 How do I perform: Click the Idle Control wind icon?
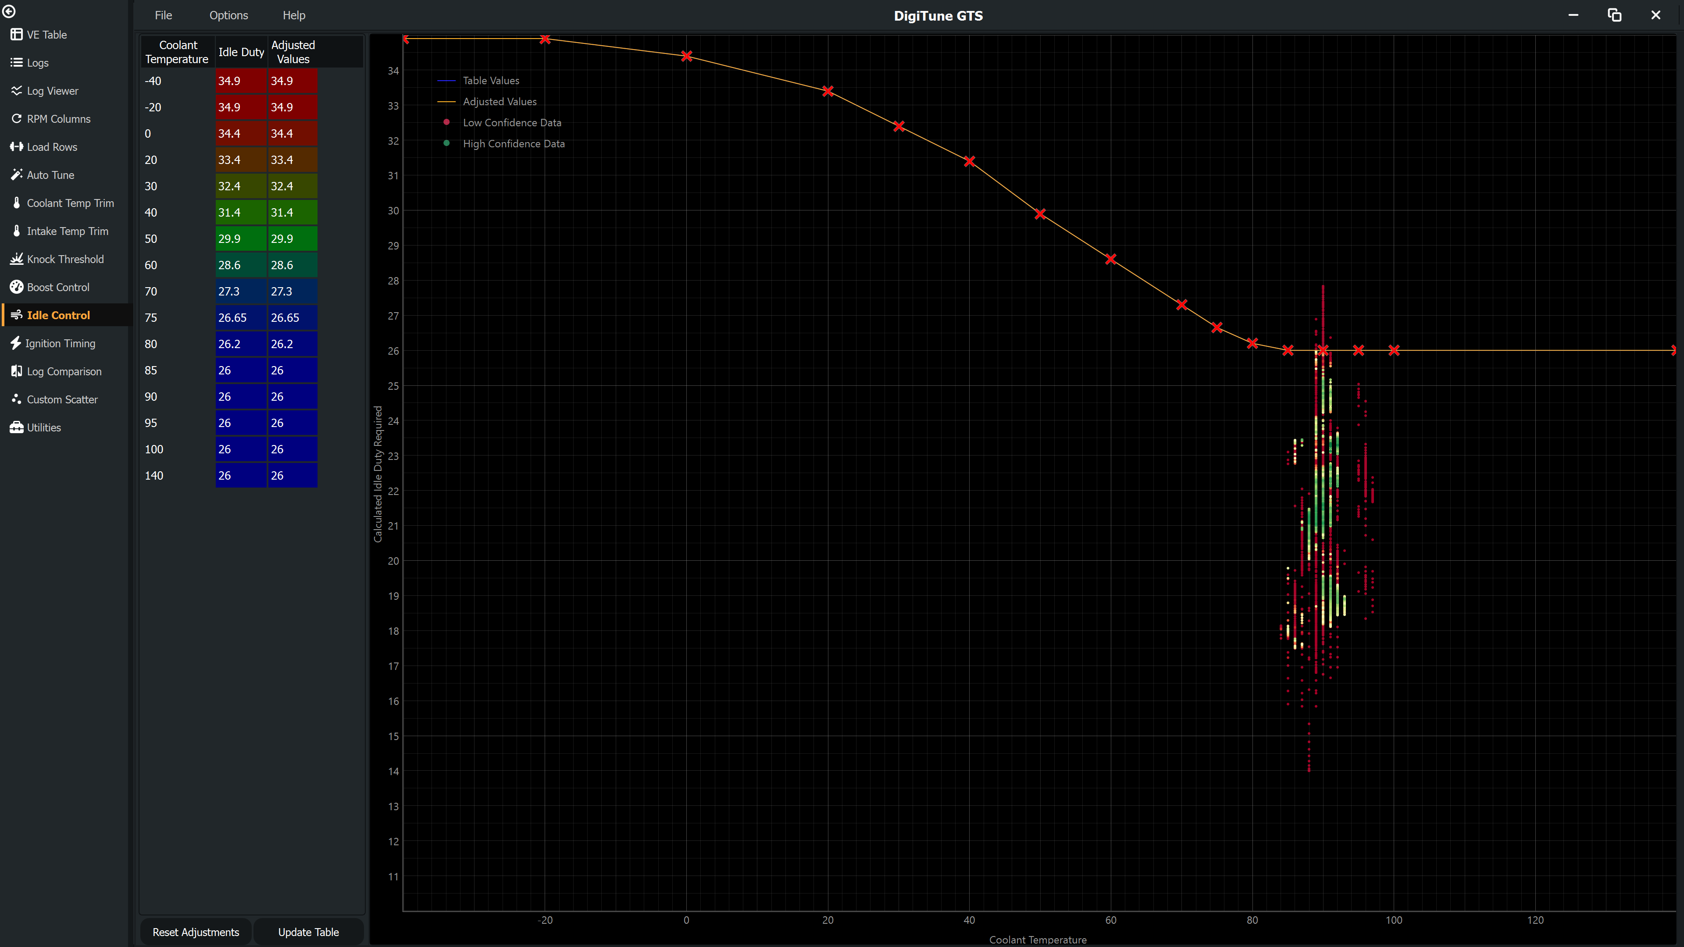(16, 316)
